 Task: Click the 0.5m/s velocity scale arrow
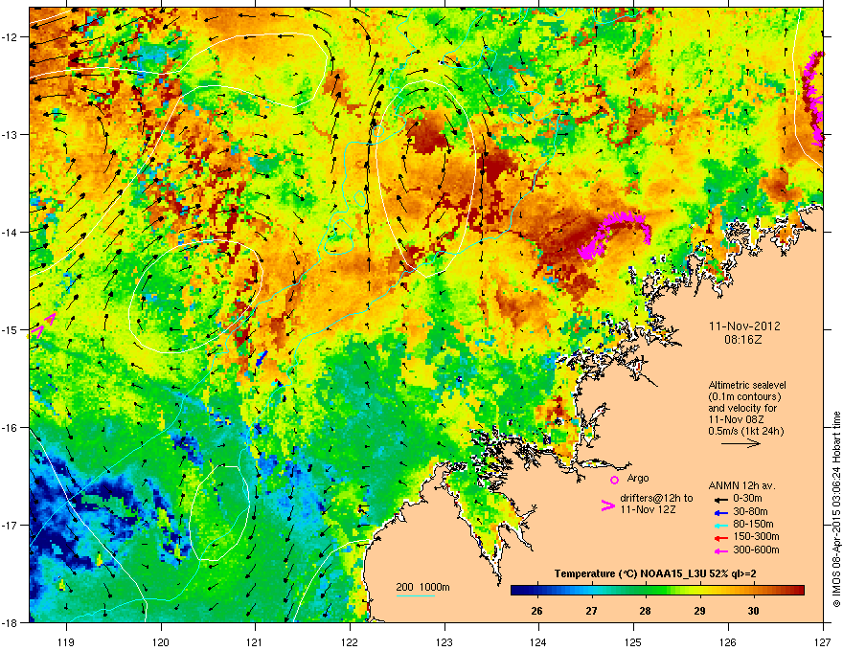[740, 443]
